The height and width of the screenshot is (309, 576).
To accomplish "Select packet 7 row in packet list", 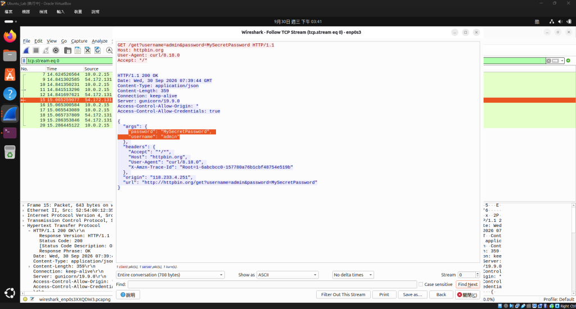I will 66,75.
